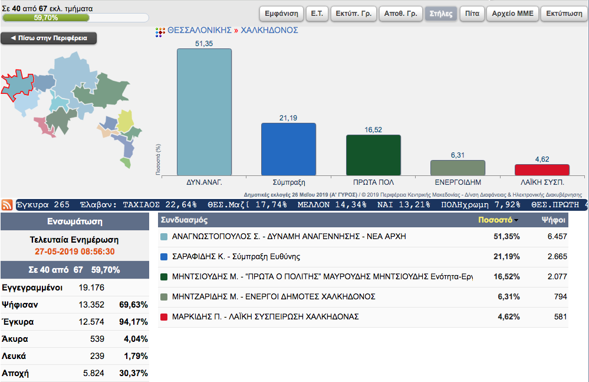
Task: Click the green counting progress bar
Action: tap(75, 18)
